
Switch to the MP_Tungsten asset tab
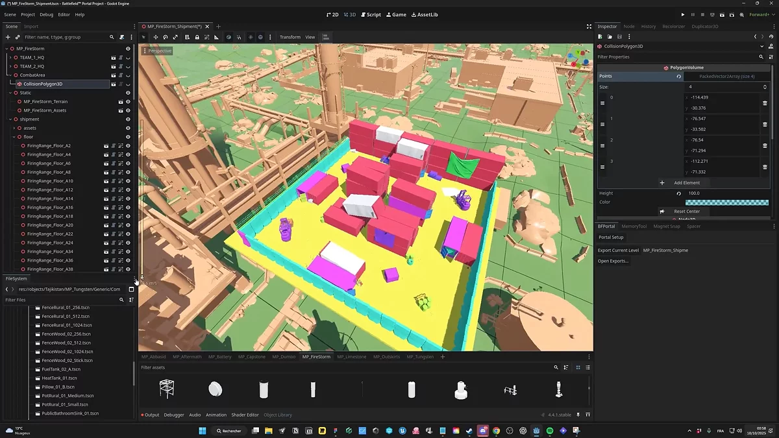[420, 357]
